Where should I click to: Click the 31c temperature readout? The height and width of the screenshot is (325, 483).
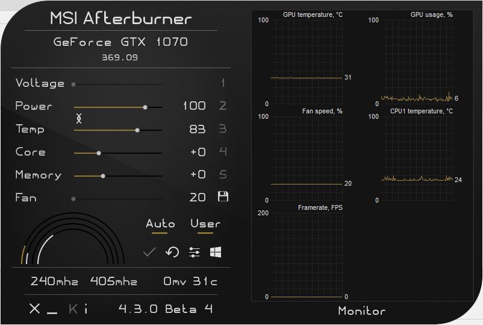tap(205, 281)
